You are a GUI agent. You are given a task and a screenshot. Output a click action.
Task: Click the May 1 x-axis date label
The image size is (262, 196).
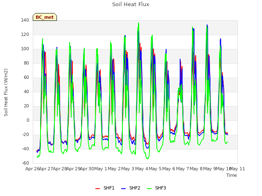pos(101,169)
